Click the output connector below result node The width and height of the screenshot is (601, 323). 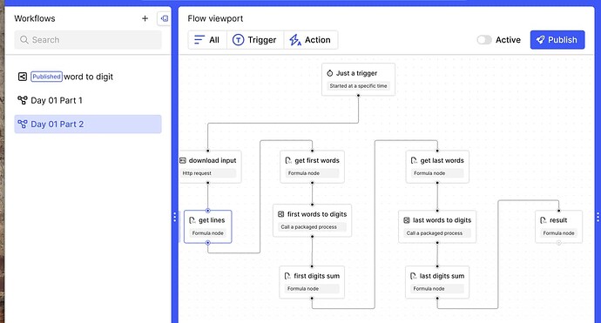(559, 243)
